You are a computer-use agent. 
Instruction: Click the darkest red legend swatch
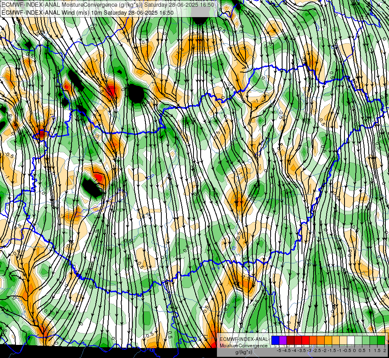(x=290, y=340)
